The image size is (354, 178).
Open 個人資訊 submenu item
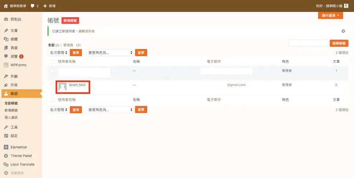coord(11,117)
